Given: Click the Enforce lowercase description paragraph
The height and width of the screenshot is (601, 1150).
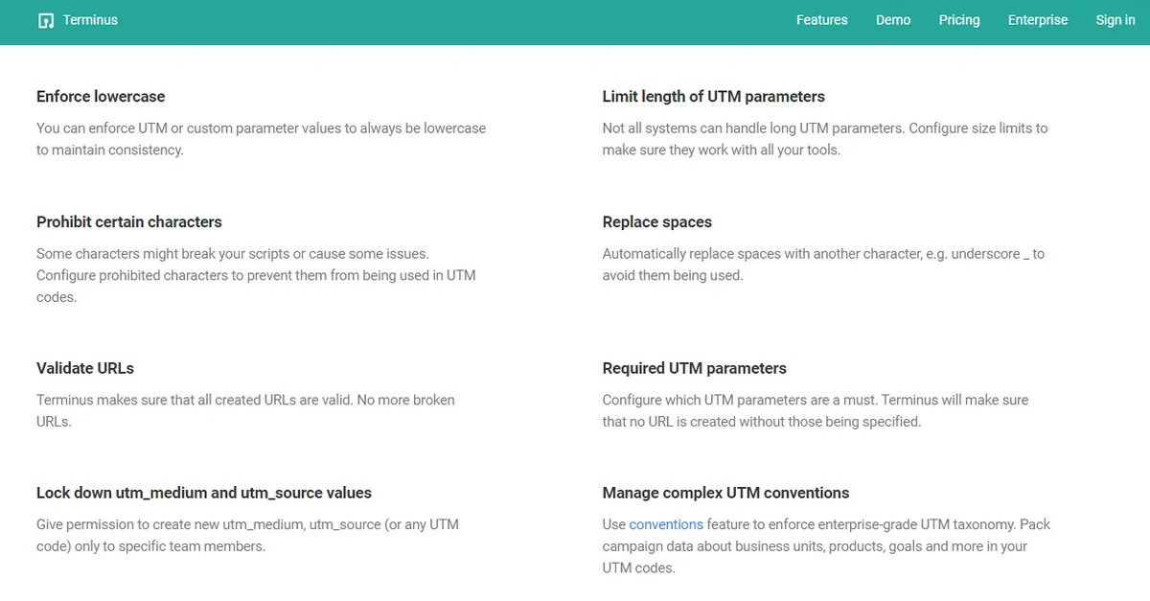Looking at the screenshot, I should [x=261, y=139].
